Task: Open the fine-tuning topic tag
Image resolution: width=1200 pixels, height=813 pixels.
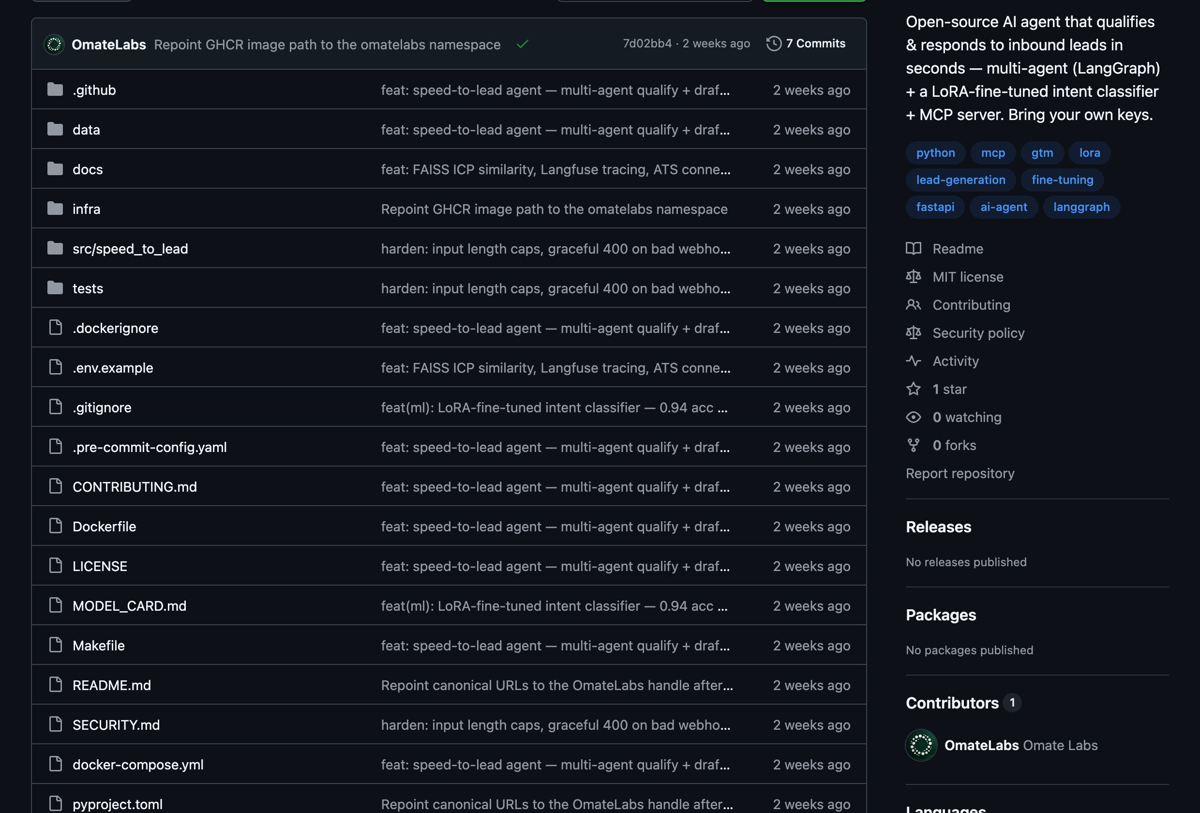Action: tap(1062, 180)
